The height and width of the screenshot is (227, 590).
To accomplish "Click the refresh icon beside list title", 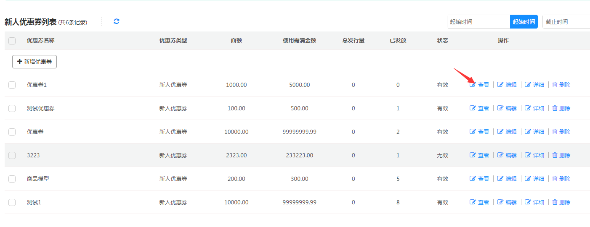I will point(117,21).
